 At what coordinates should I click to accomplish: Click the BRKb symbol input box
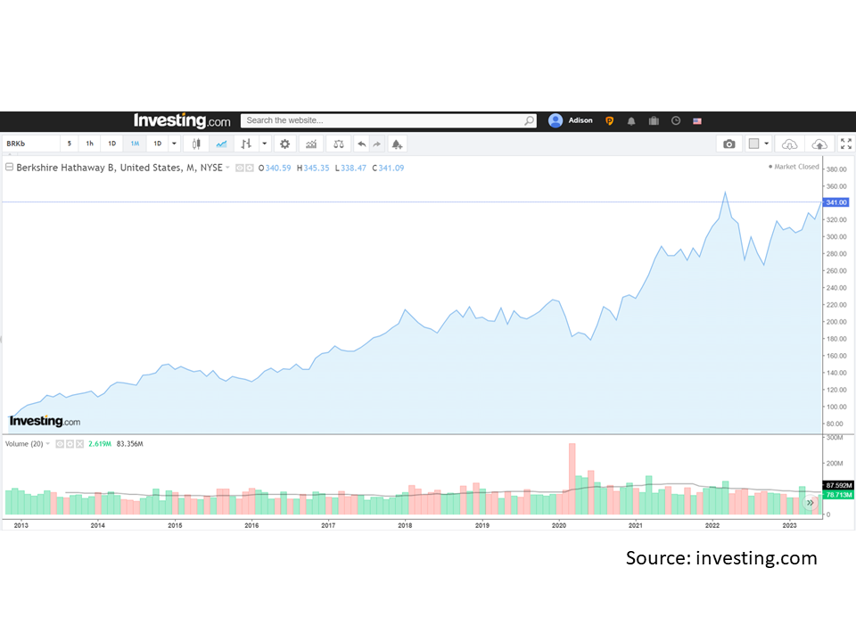tap(30, 144)
